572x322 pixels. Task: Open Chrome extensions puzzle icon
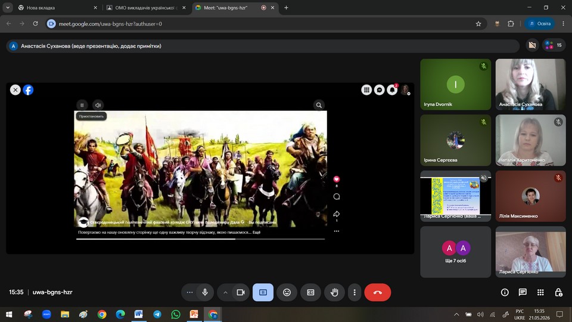(511, 24)
